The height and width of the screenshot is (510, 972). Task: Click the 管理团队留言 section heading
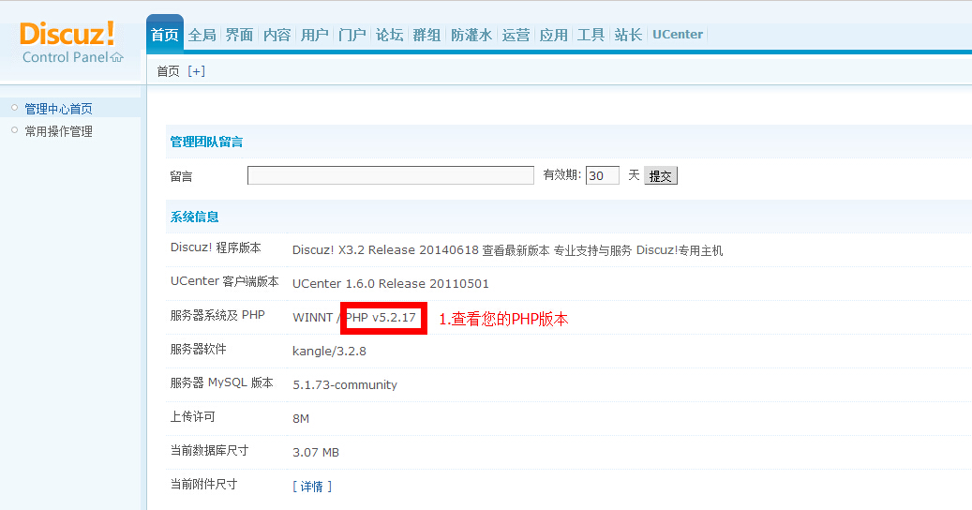click(206, 142)
